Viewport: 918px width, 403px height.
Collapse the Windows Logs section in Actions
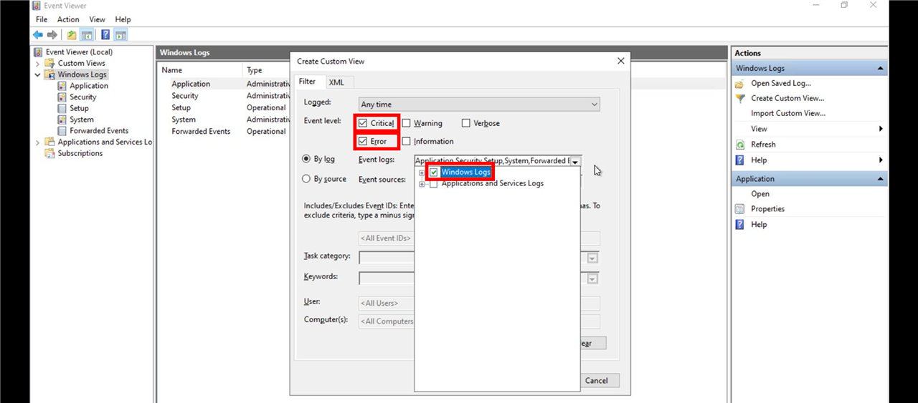[x=880, y=69]
